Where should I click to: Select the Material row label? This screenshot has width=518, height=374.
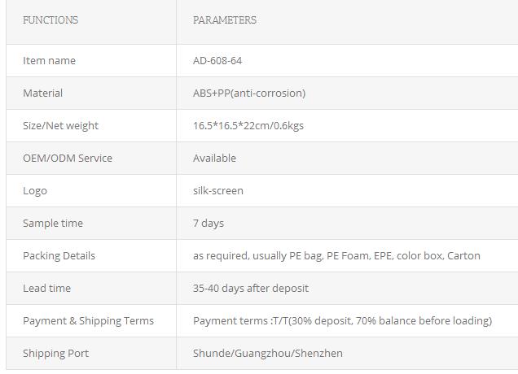point(42,93)
